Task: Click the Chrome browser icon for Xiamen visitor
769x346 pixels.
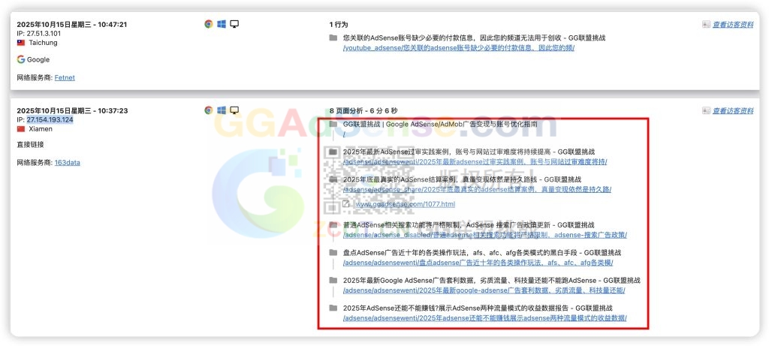Action: click(x=209, y=110)
